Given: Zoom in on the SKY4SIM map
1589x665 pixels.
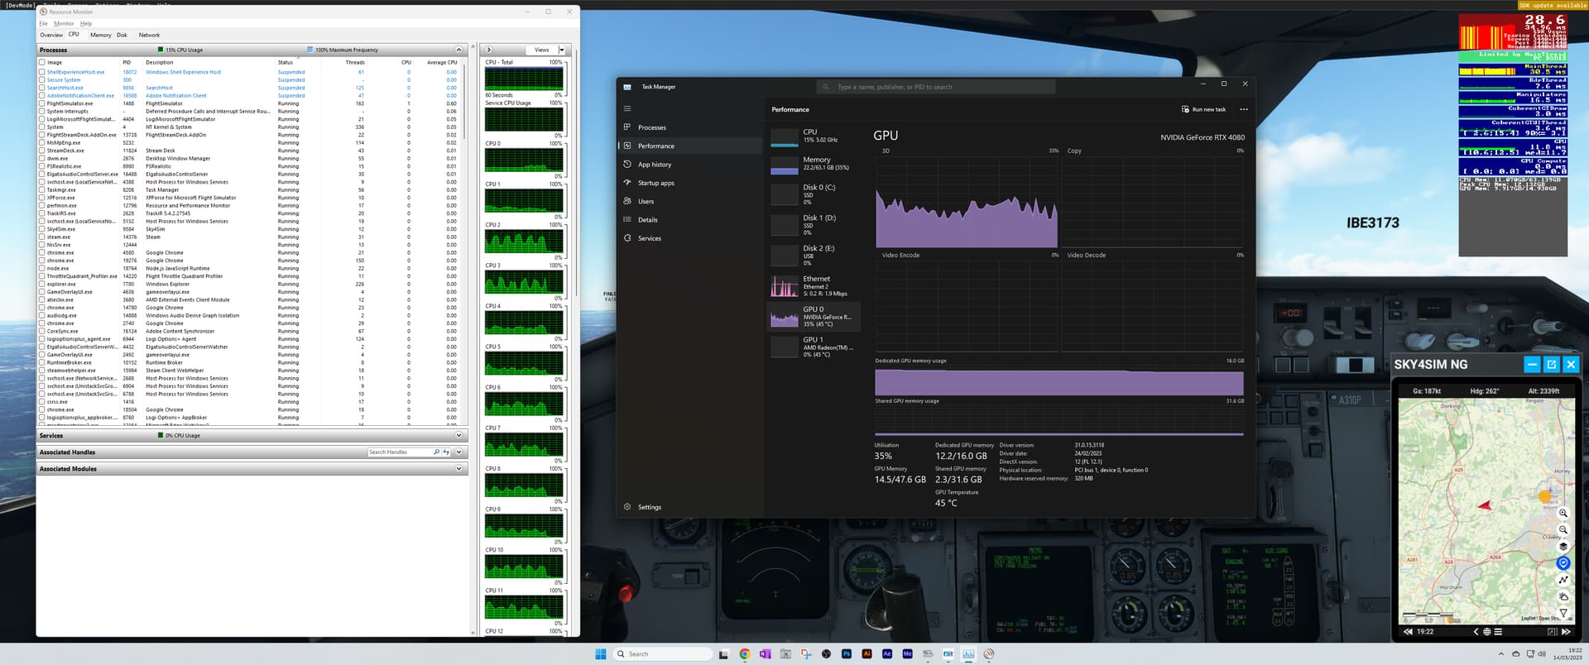Looking at the screenshot, I should 1563,513.
